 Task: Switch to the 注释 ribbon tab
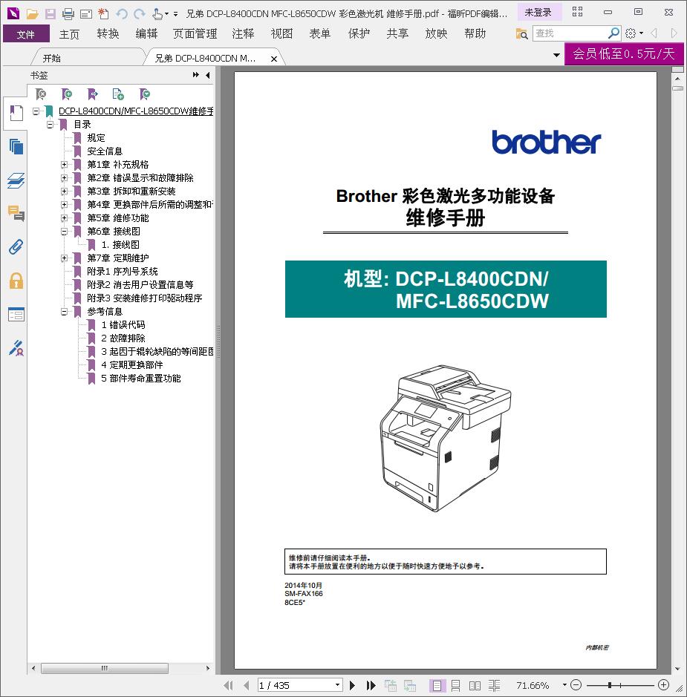243,34
